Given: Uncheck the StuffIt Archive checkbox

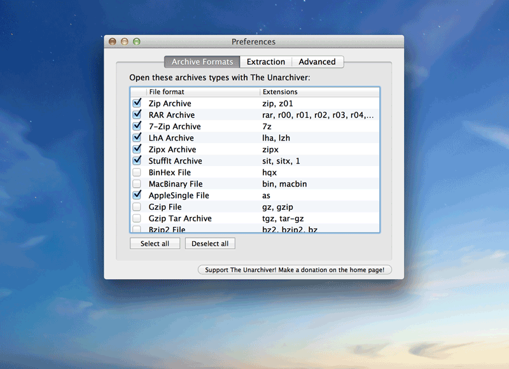Looking at the screenshot, I should tap(137, 161).
